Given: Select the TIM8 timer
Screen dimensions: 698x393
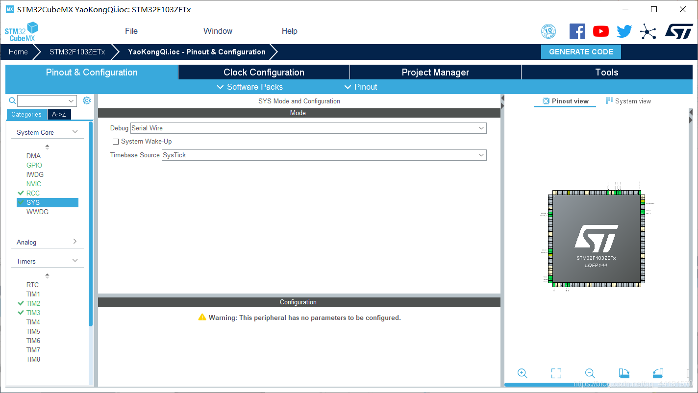Looking at the screenshot, I should [33, 359].
